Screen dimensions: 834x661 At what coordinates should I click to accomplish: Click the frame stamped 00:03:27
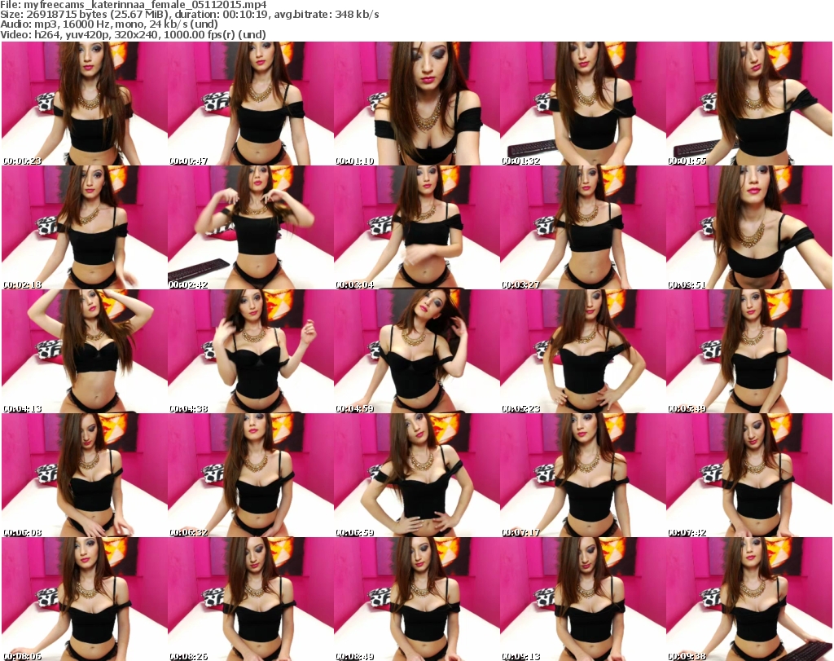pos(582,227)
